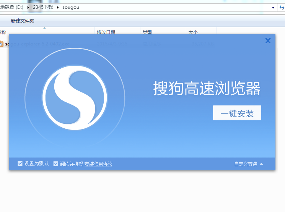Image resolution: width=285 pixels, height=212 pixels.
Task: Click the 本地磁盘 (D:) breadcrumb
Action: pyautogui.click(x=11, y=7)
